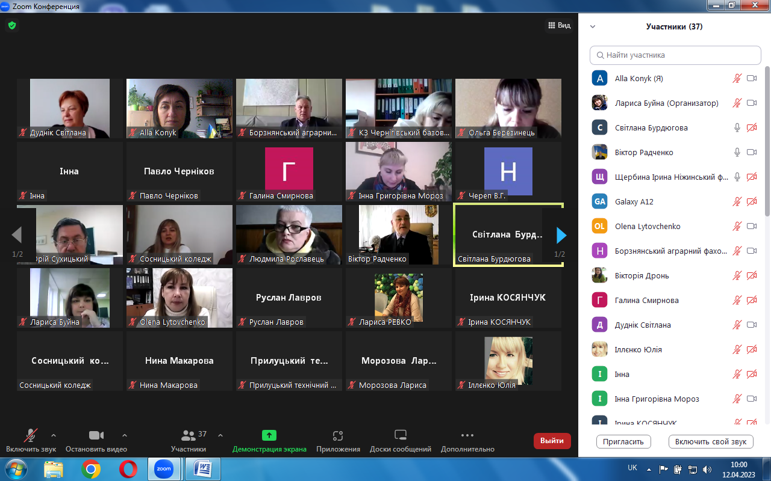Click microphone icon for Щербина Ірина
The image size is (771, 481).
click(737, 177)
